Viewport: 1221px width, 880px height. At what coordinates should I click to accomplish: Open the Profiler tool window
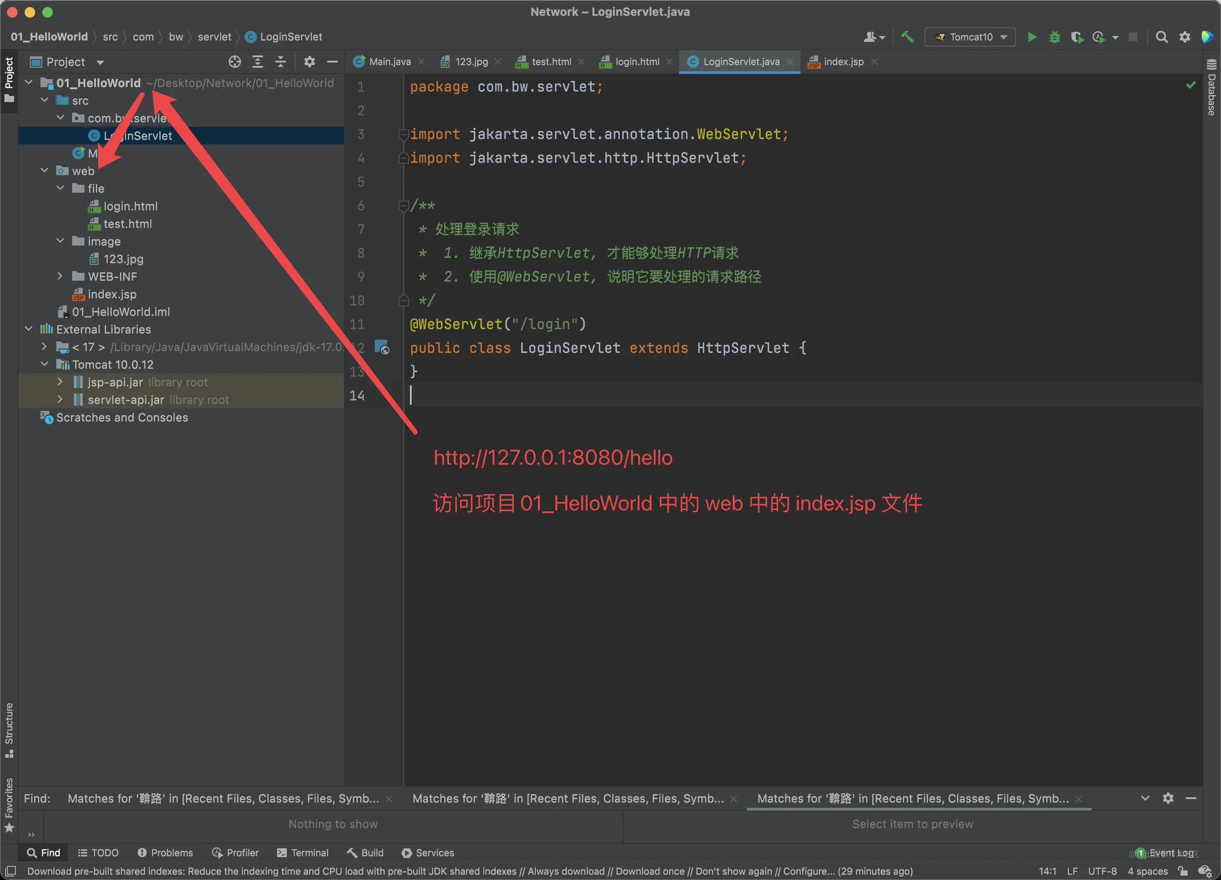click(235, 853)
